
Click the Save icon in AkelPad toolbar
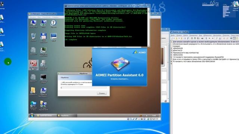pyautogui.click(x=192, y=38)
